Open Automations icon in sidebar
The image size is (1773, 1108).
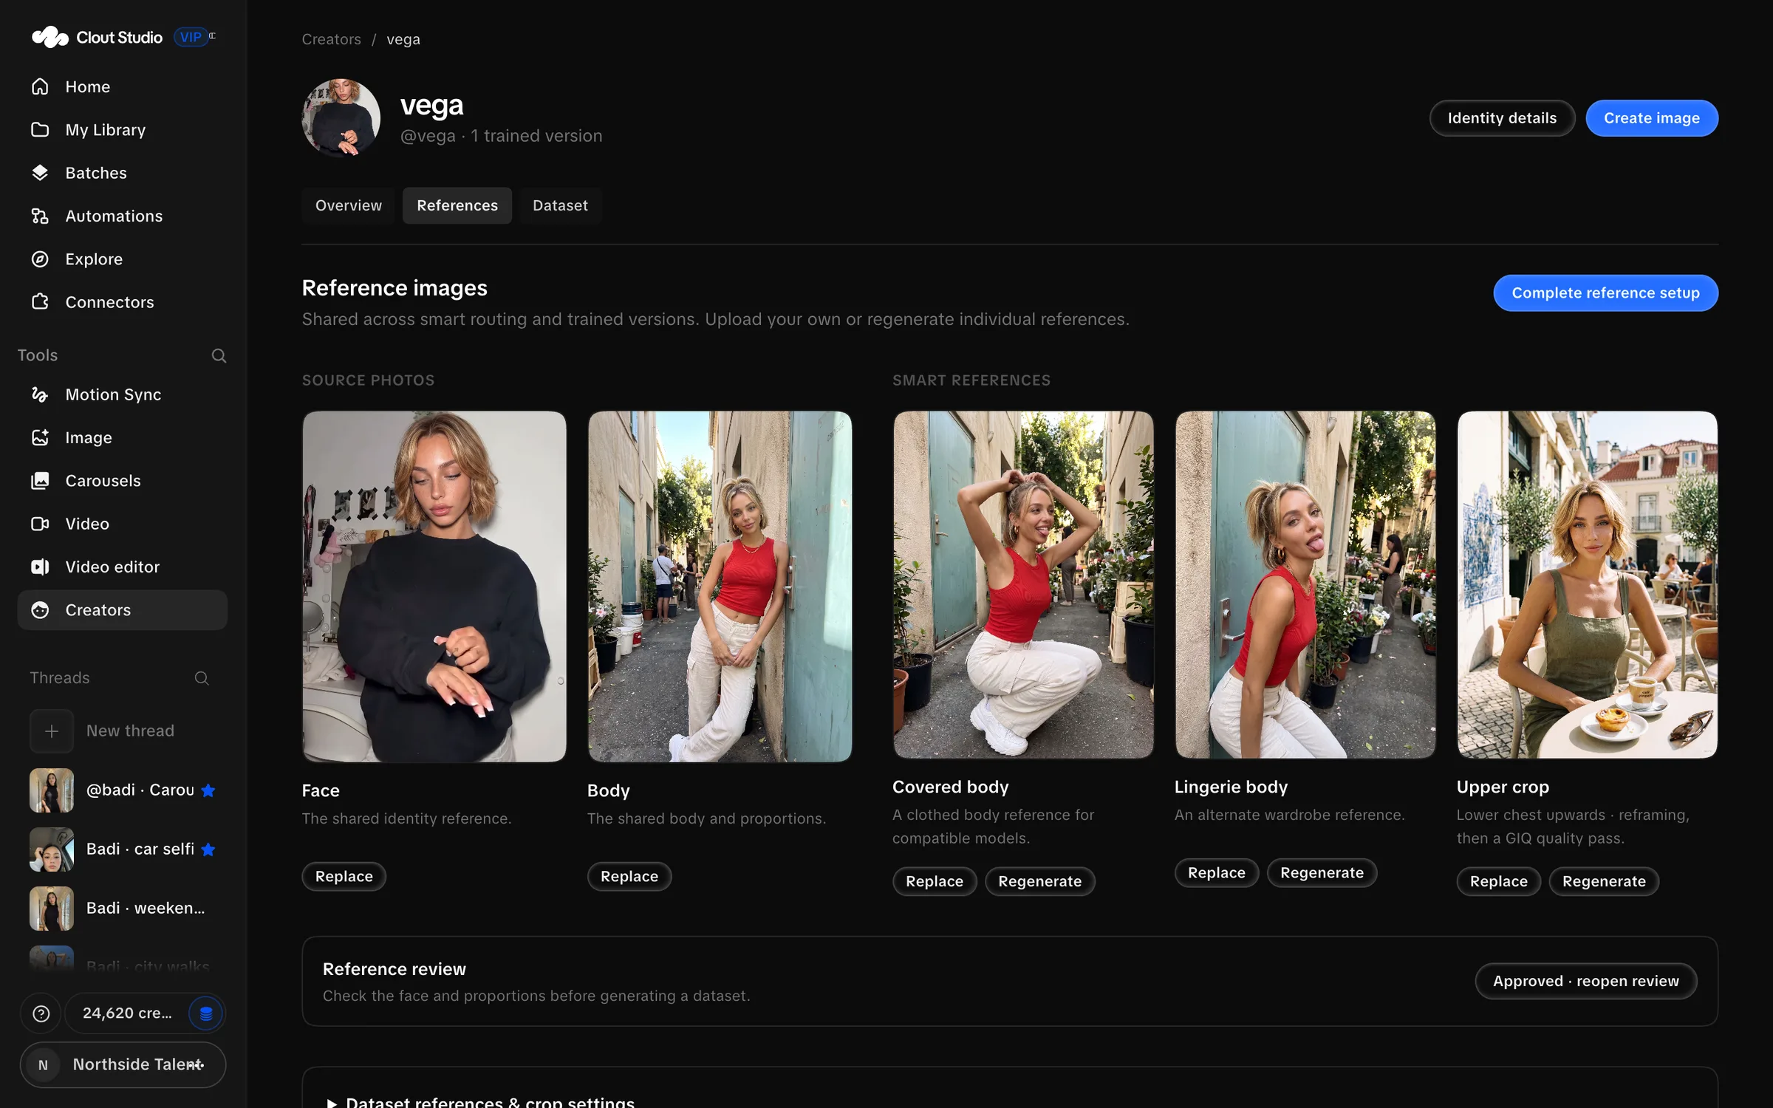click(x=40, y=216)
